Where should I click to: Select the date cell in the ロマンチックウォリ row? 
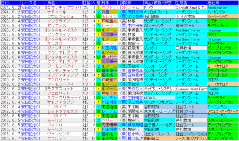(x=10, y=7)
